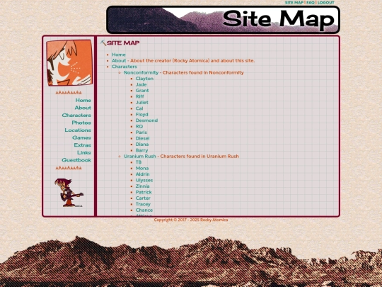Click the pickaxe icon beside Site Map heading
The width and height of the screenshot is (382, 287).
point(103,43)
